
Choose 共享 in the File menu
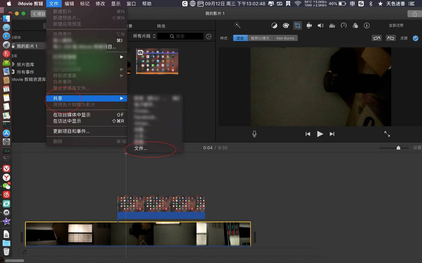click(87, 98)
